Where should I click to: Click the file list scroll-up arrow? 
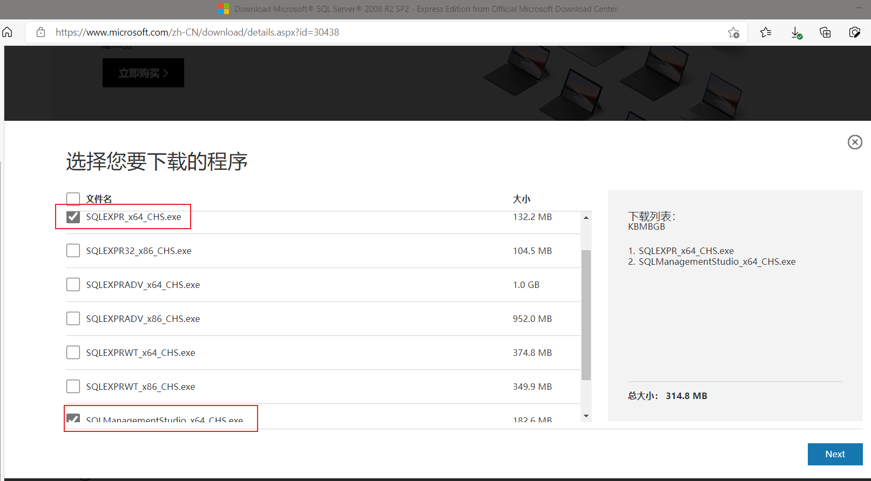point(586,217)
